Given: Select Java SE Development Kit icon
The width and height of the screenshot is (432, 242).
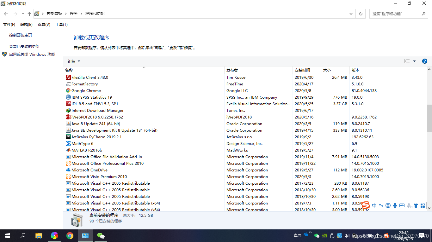Looking at the screenshot, I should click(x=68, y=130).
